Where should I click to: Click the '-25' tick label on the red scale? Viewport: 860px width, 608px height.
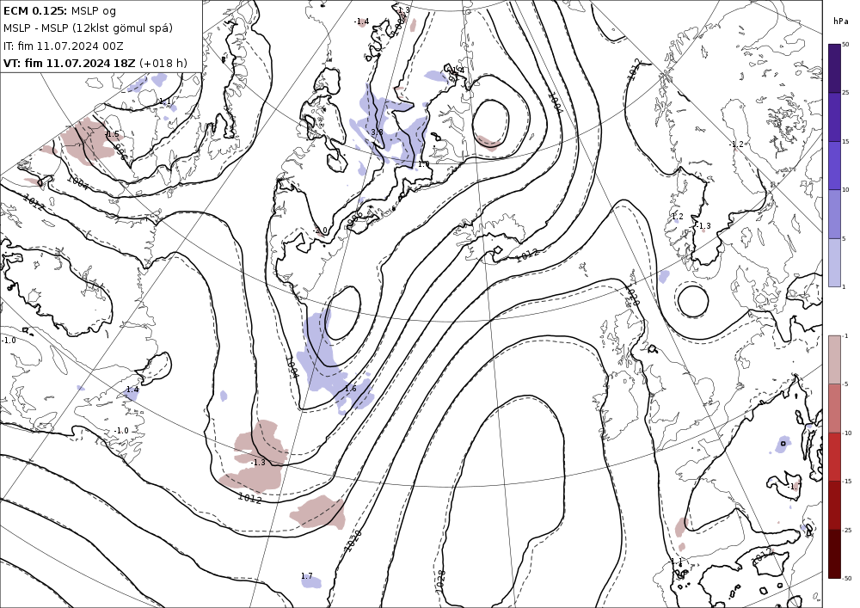pyautogui.click(x=847, y=530)
